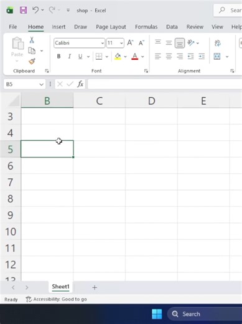
Task: Click Center alignment icon
Action: [169, 56]
